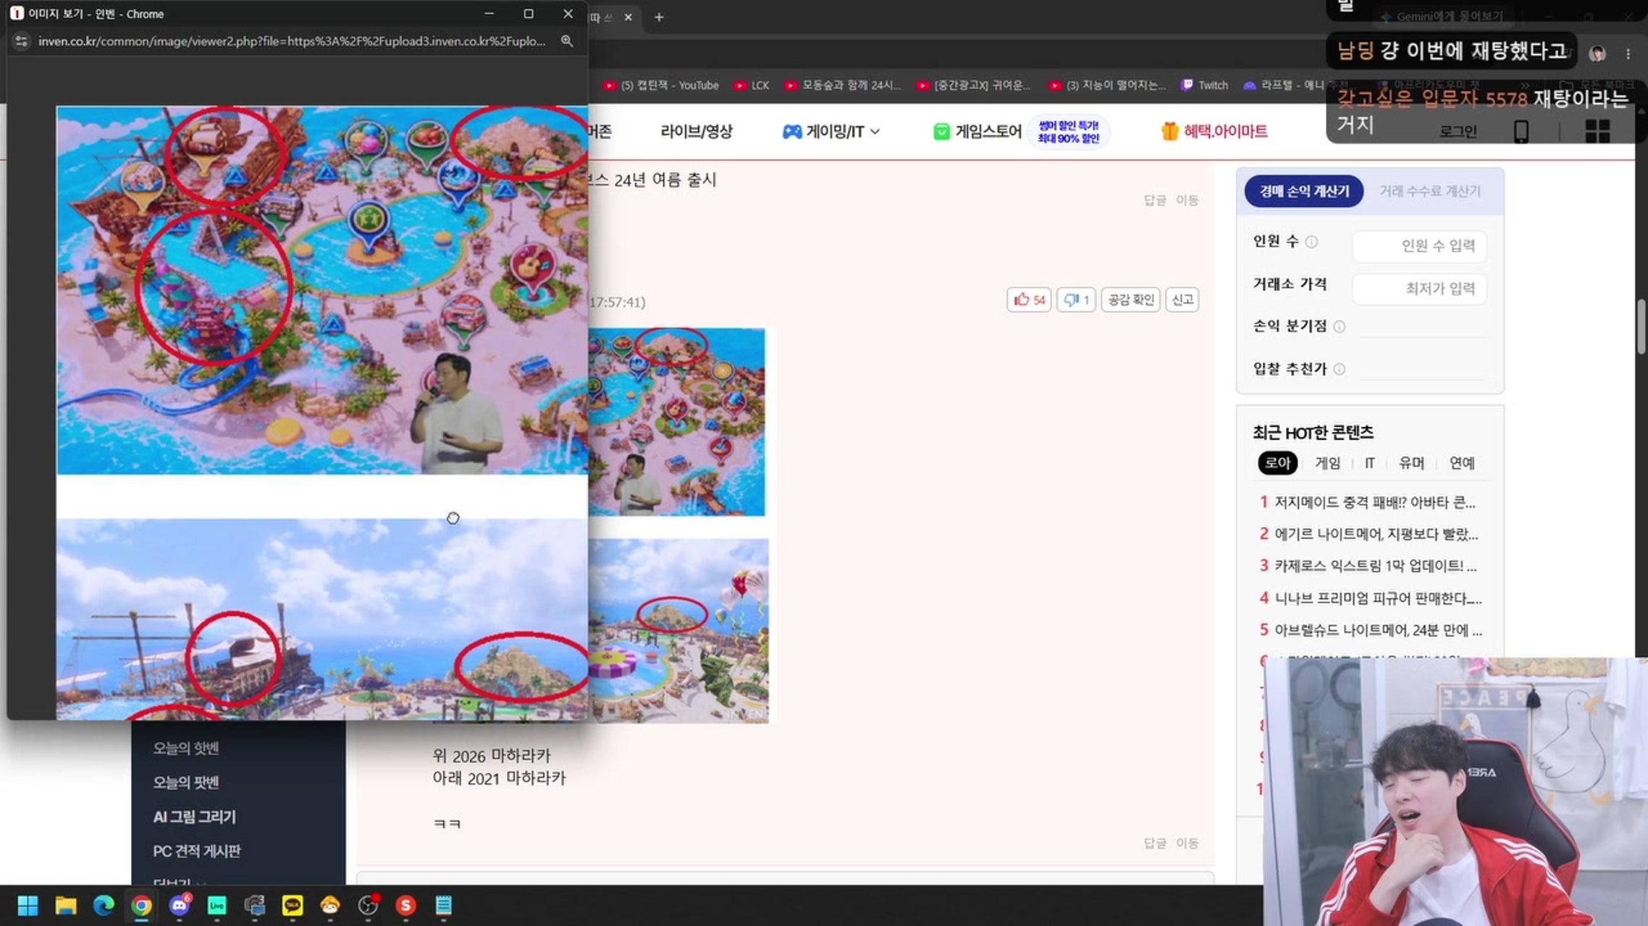This screenshot has height=926, width=1648.
Task: Click the 인원 수 입력 field
Action: point(1419,246)
